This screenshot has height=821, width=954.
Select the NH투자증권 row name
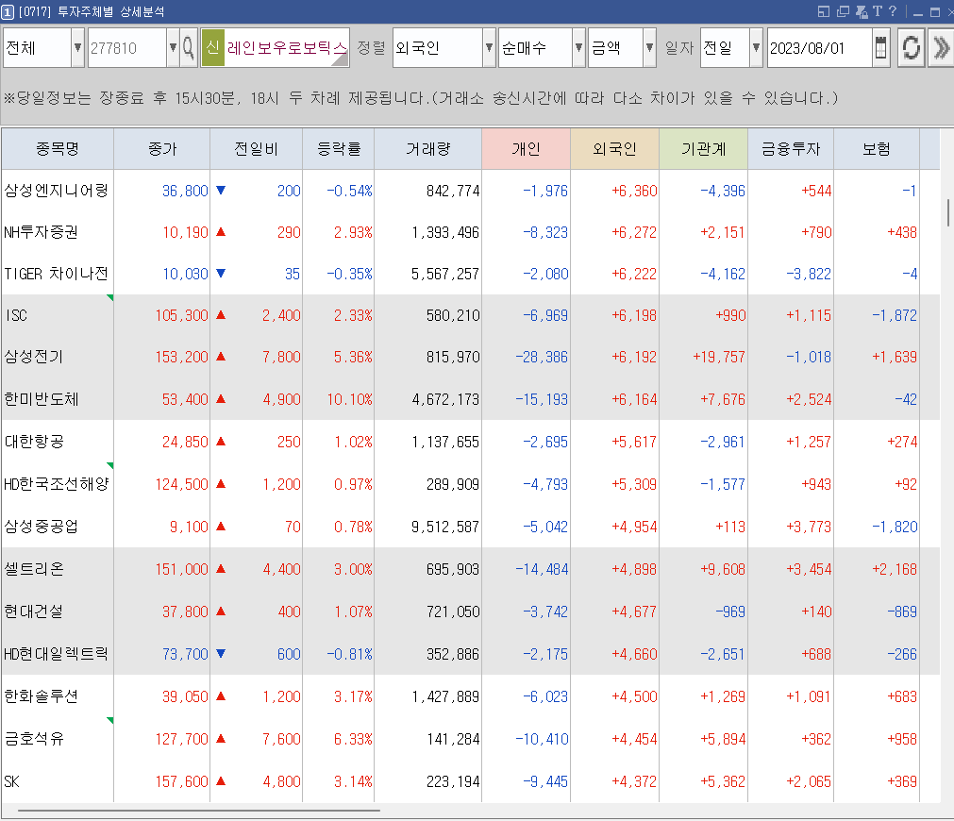(41, 232)
